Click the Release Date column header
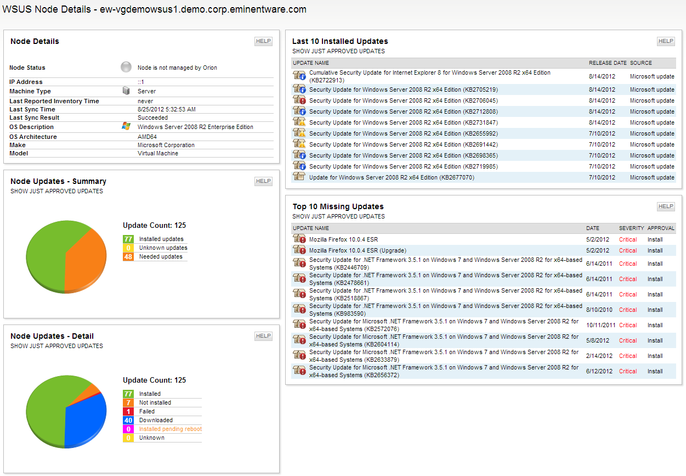Screen dimensions: 686x476 click(608, 63)
